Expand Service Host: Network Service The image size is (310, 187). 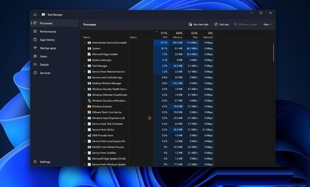pos(85,72)
